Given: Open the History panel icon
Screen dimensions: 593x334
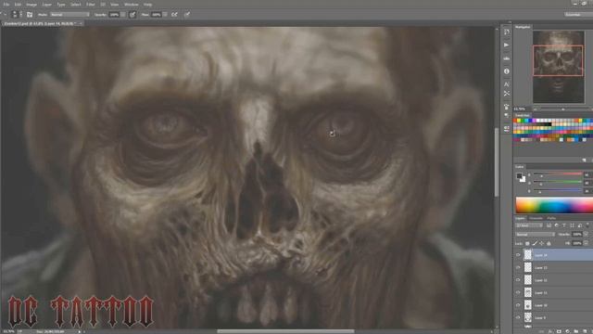Looking at the screenshot, I should (507, 32).
